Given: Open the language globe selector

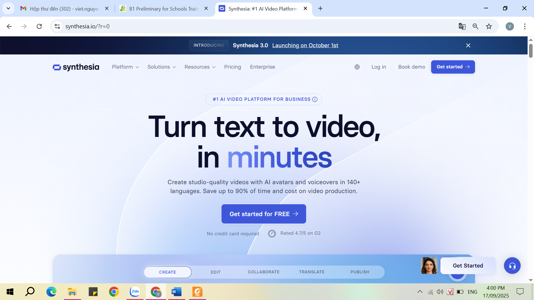Looking at the screenshot, I should [357, 67].
